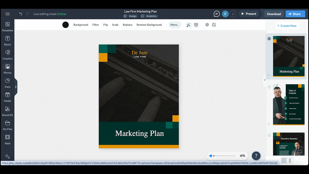Screen dimensions: 309x174
Task: Open the Data panel
Action: click(x=7, y=84)
